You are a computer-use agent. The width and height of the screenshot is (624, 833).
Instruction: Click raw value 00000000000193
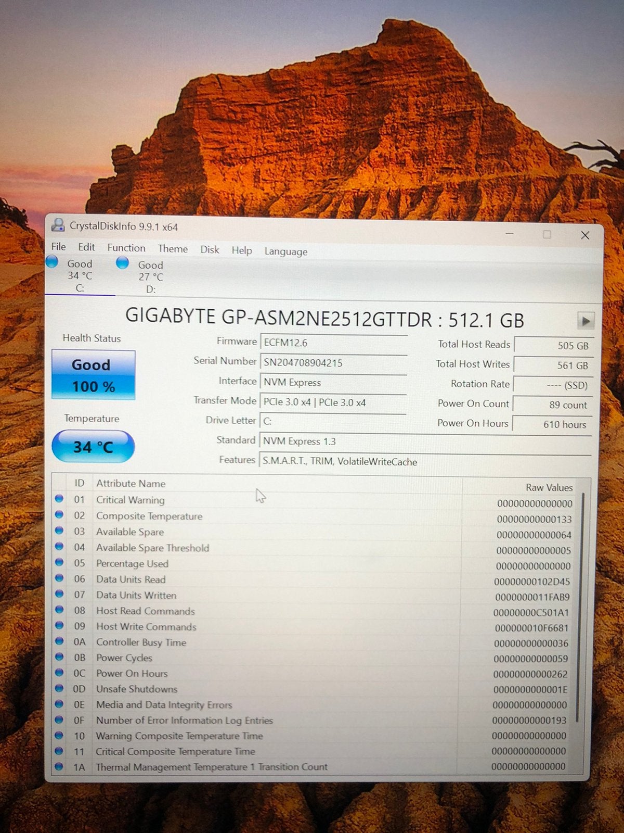(x=529, y=721)
